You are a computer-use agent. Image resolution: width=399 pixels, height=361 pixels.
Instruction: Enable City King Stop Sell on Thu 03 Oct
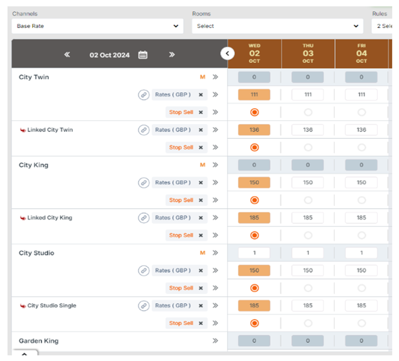[x=308, y=200]
